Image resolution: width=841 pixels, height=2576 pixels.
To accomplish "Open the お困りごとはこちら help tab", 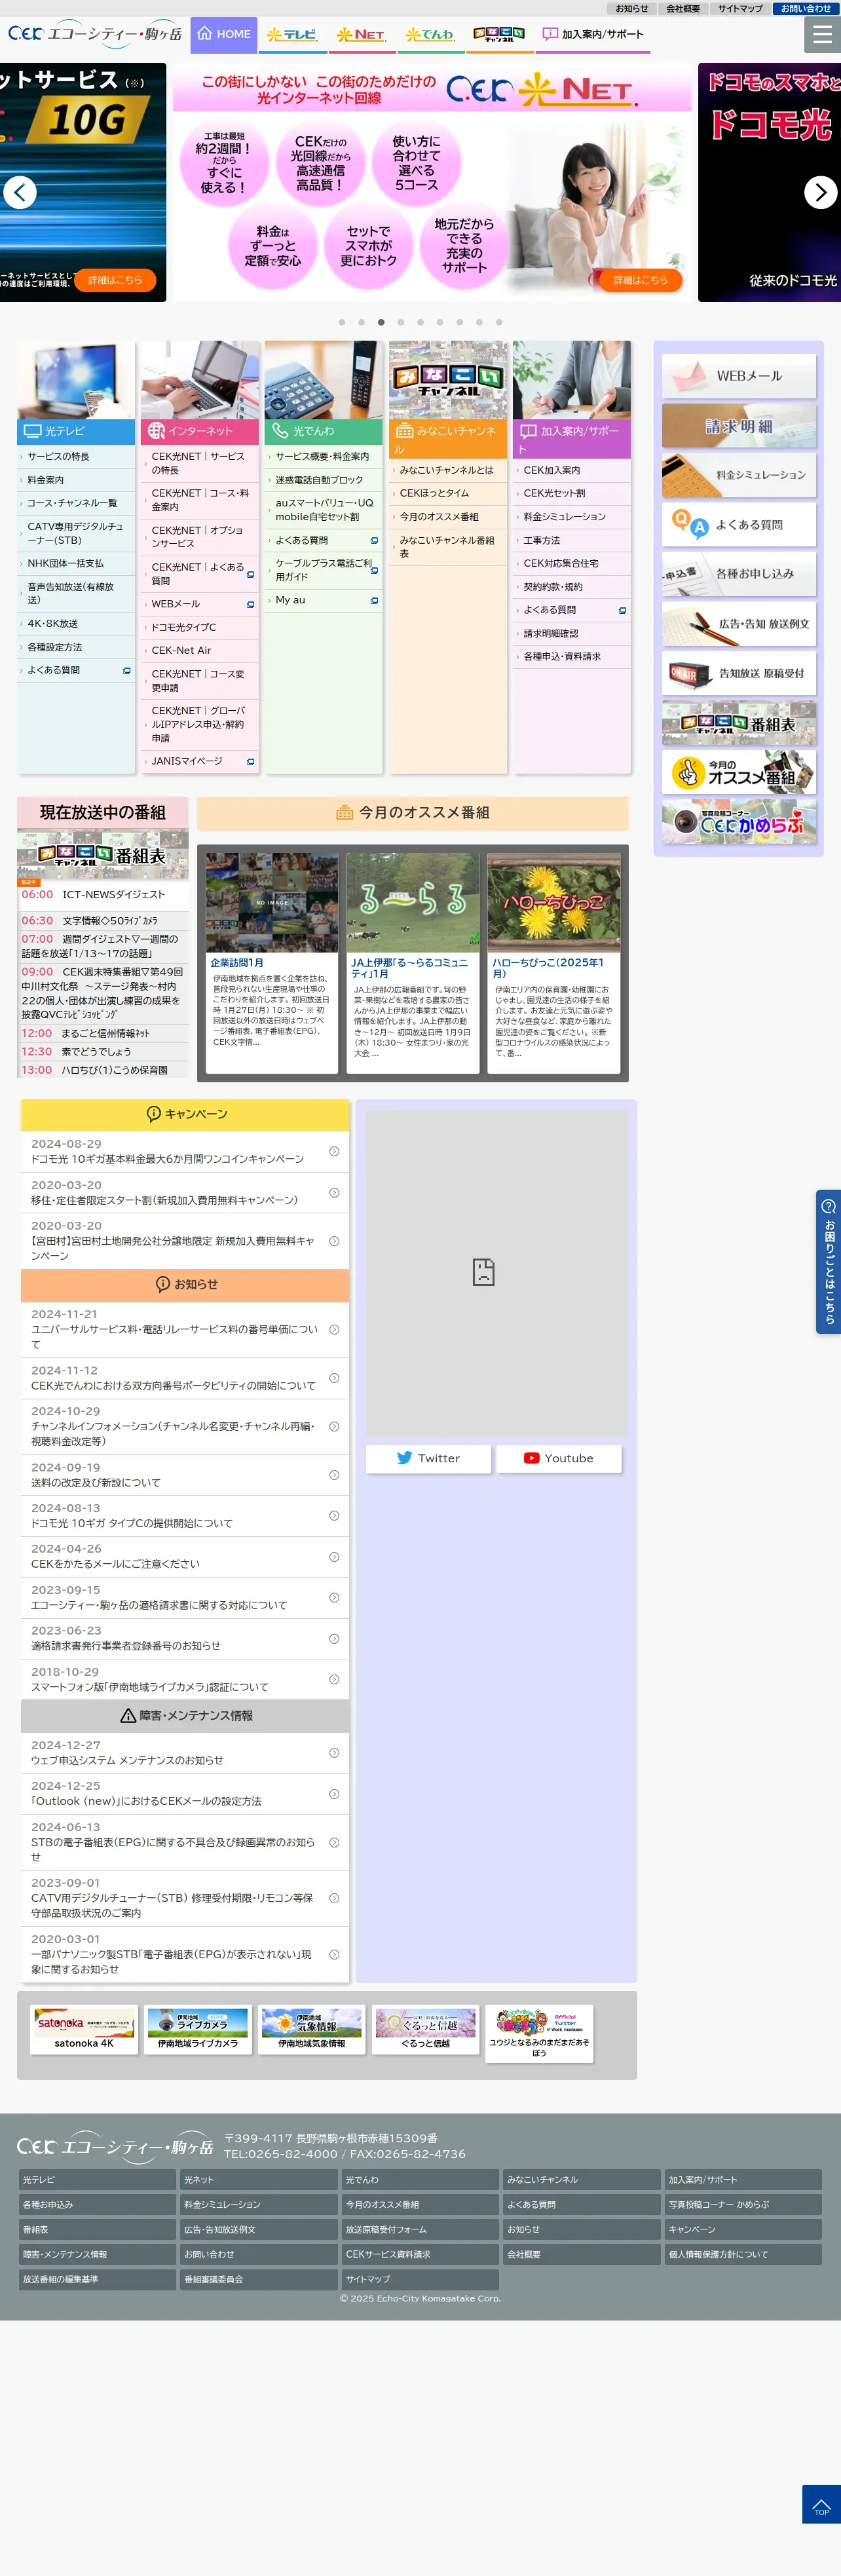I will pos(828,1261).
